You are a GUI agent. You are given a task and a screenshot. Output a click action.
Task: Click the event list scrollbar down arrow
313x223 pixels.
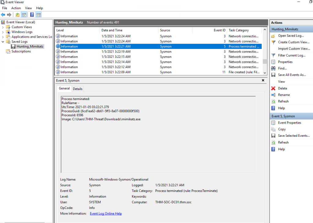[265, 73]
